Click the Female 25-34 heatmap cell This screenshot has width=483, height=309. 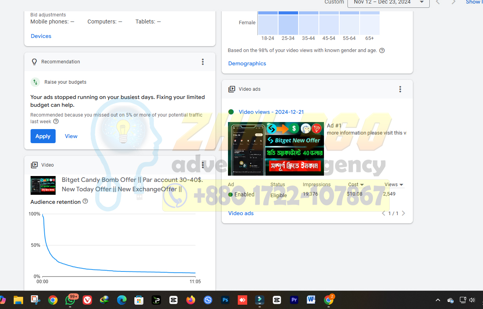tap(288, 25)
